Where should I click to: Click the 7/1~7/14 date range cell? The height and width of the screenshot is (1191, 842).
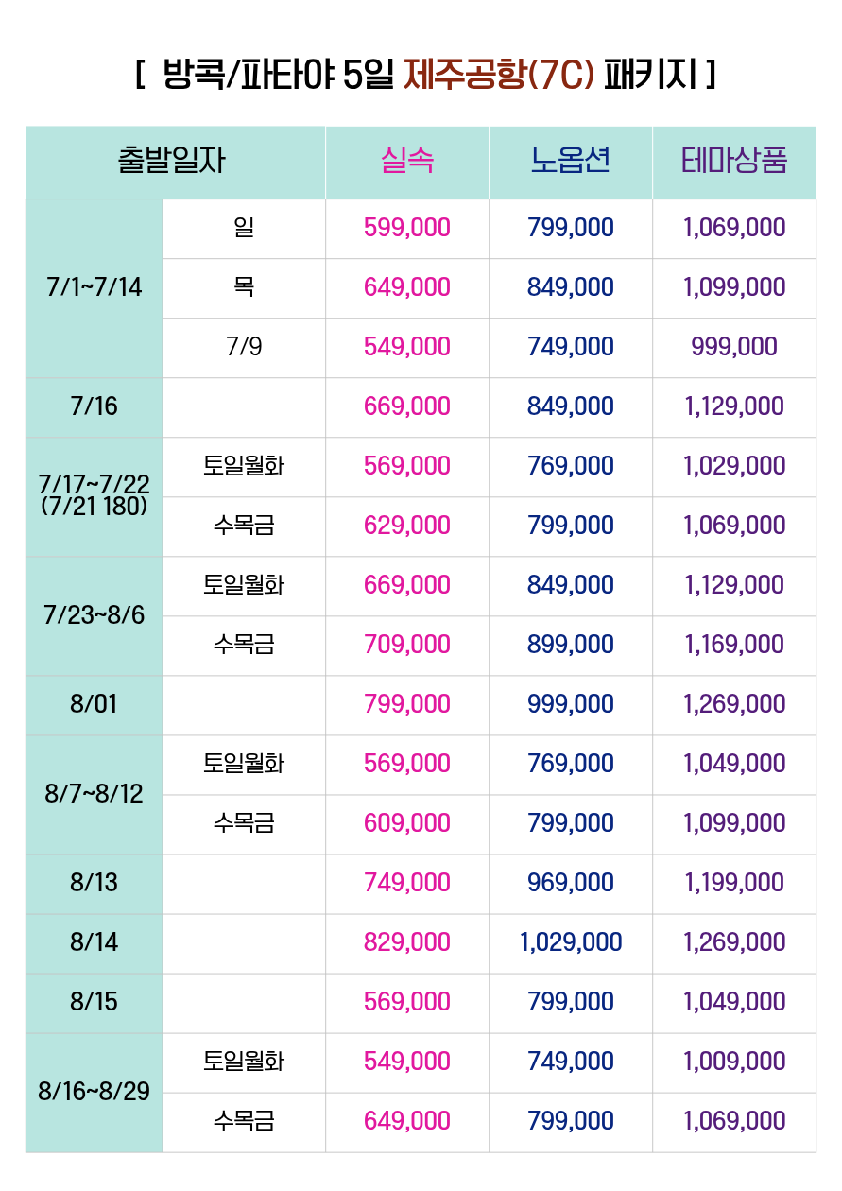click(95, 288)
